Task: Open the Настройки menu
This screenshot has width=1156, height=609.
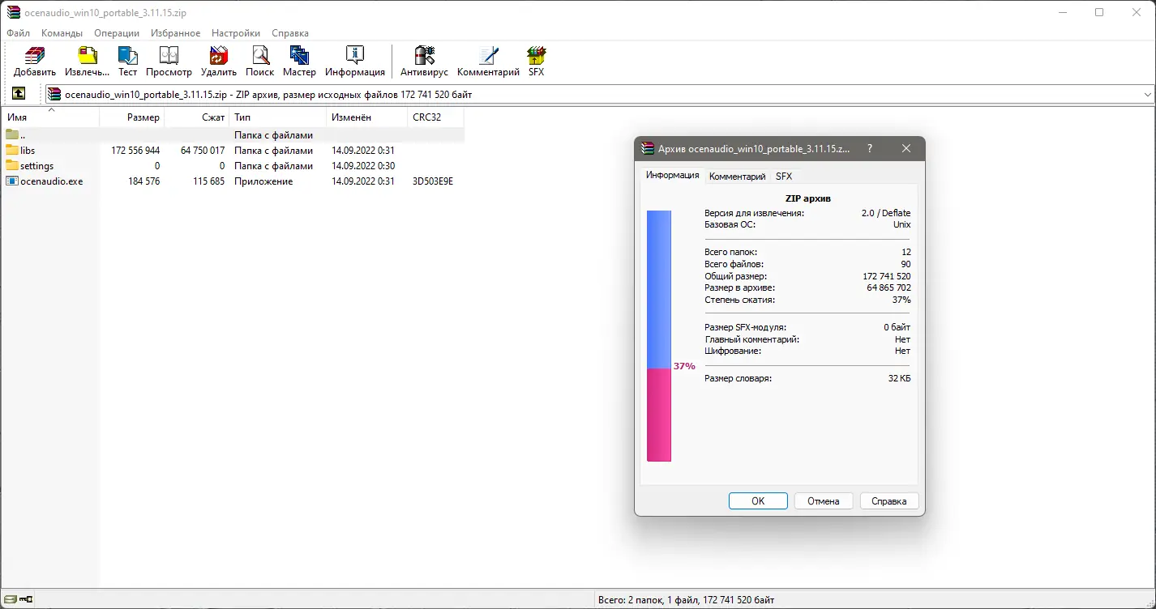Action: [x=236, y=33]
